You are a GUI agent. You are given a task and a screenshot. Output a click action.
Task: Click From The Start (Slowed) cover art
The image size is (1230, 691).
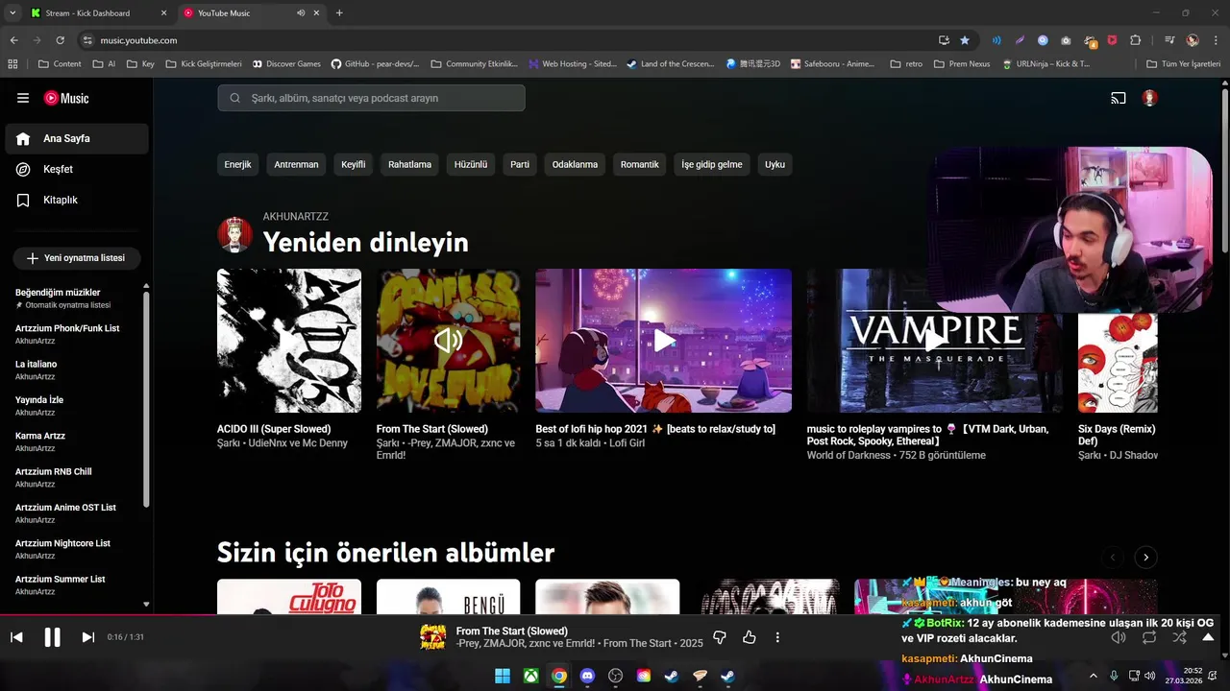click(448, 341)
